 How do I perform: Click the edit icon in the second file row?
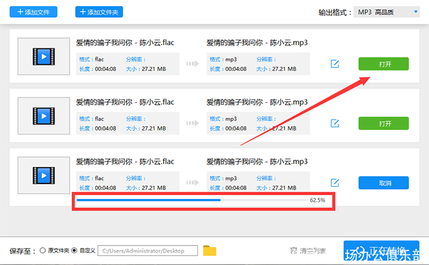pos(335,124)
